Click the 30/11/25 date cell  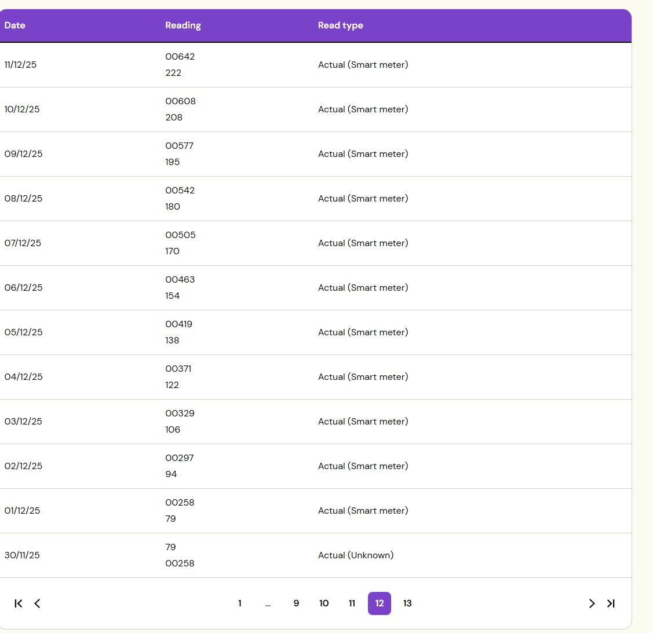coord(22,555)
